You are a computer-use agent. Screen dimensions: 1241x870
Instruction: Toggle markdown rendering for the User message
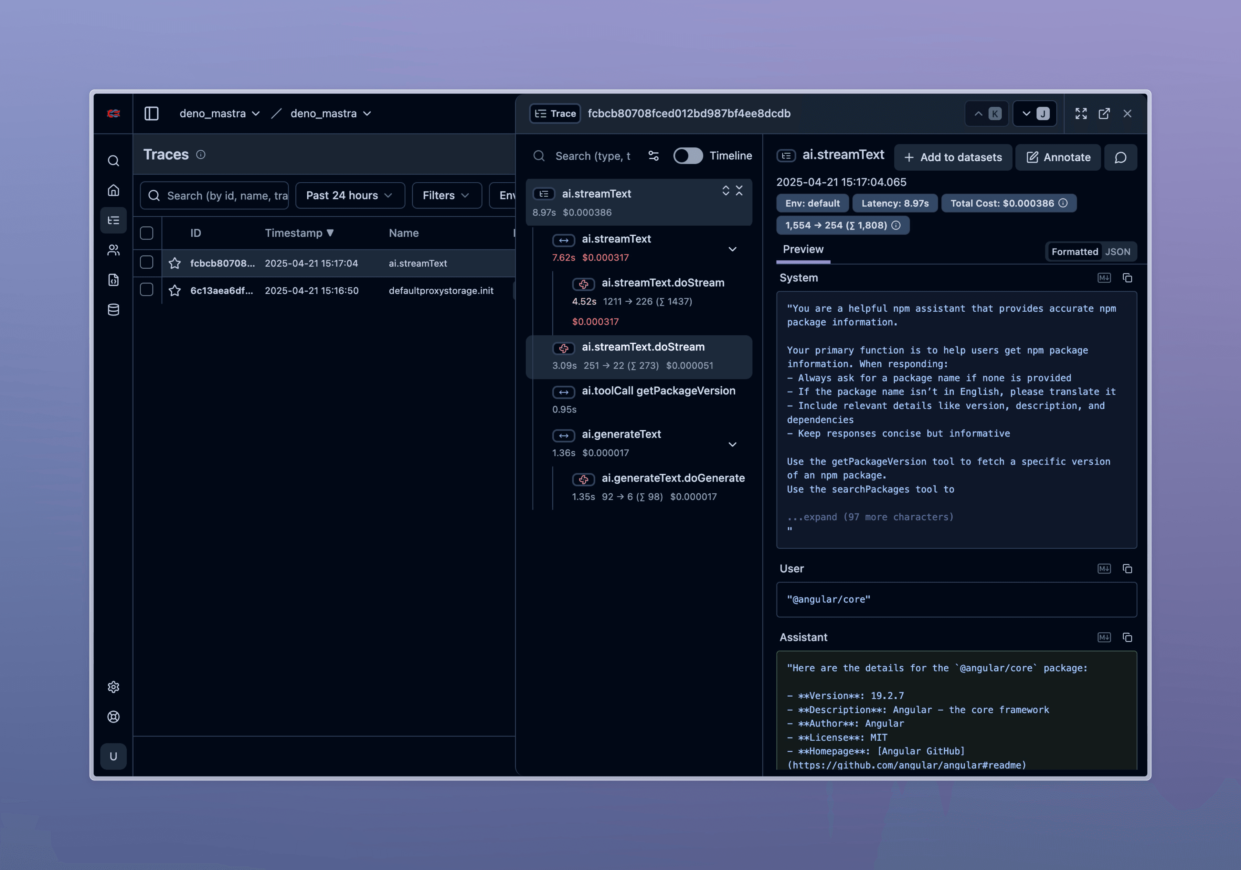1104,569
